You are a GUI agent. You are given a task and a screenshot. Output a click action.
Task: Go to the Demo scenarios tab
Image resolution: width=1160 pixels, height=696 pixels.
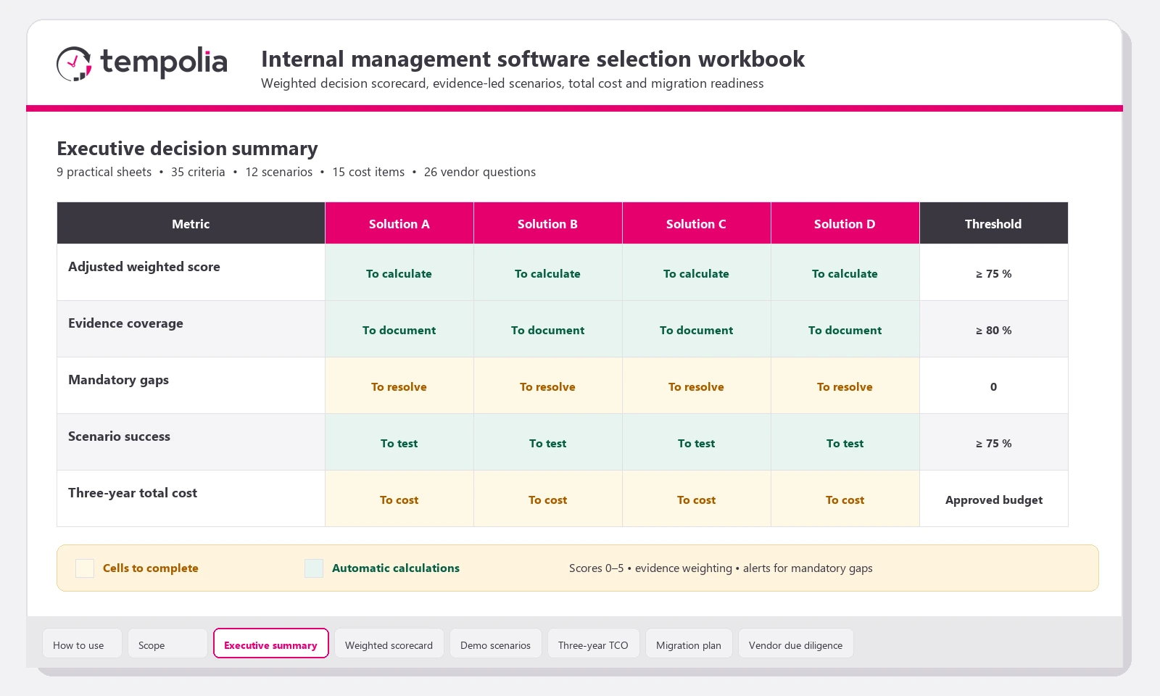coord(496,643)
